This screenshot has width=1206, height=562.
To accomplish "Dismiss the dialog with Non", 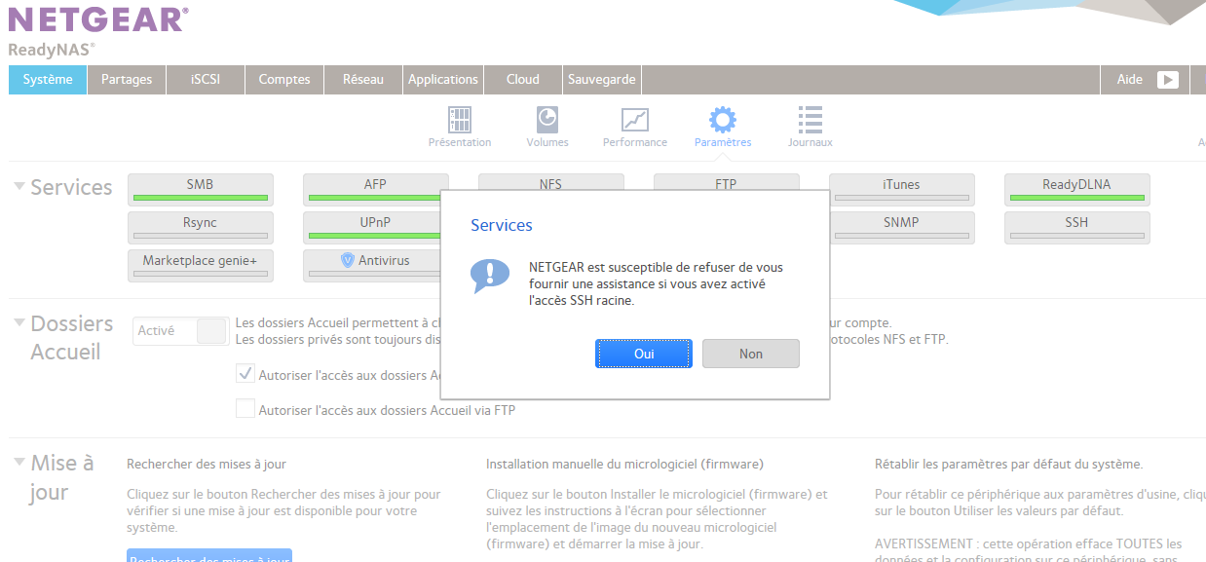I will point(751,354).
